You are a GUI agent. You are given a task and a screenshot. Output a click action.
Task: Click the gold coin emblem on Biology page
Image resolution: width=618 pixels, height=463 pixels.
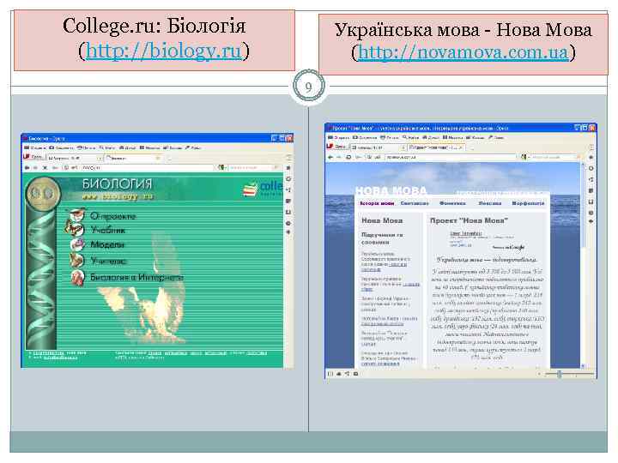coord(43,194)
